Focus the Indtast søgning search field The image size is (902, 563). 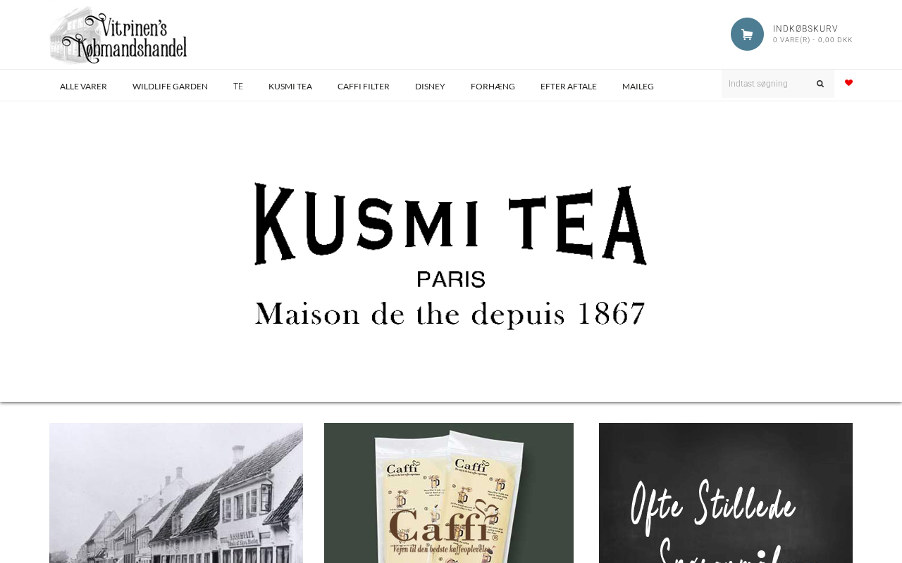[767, 84]
